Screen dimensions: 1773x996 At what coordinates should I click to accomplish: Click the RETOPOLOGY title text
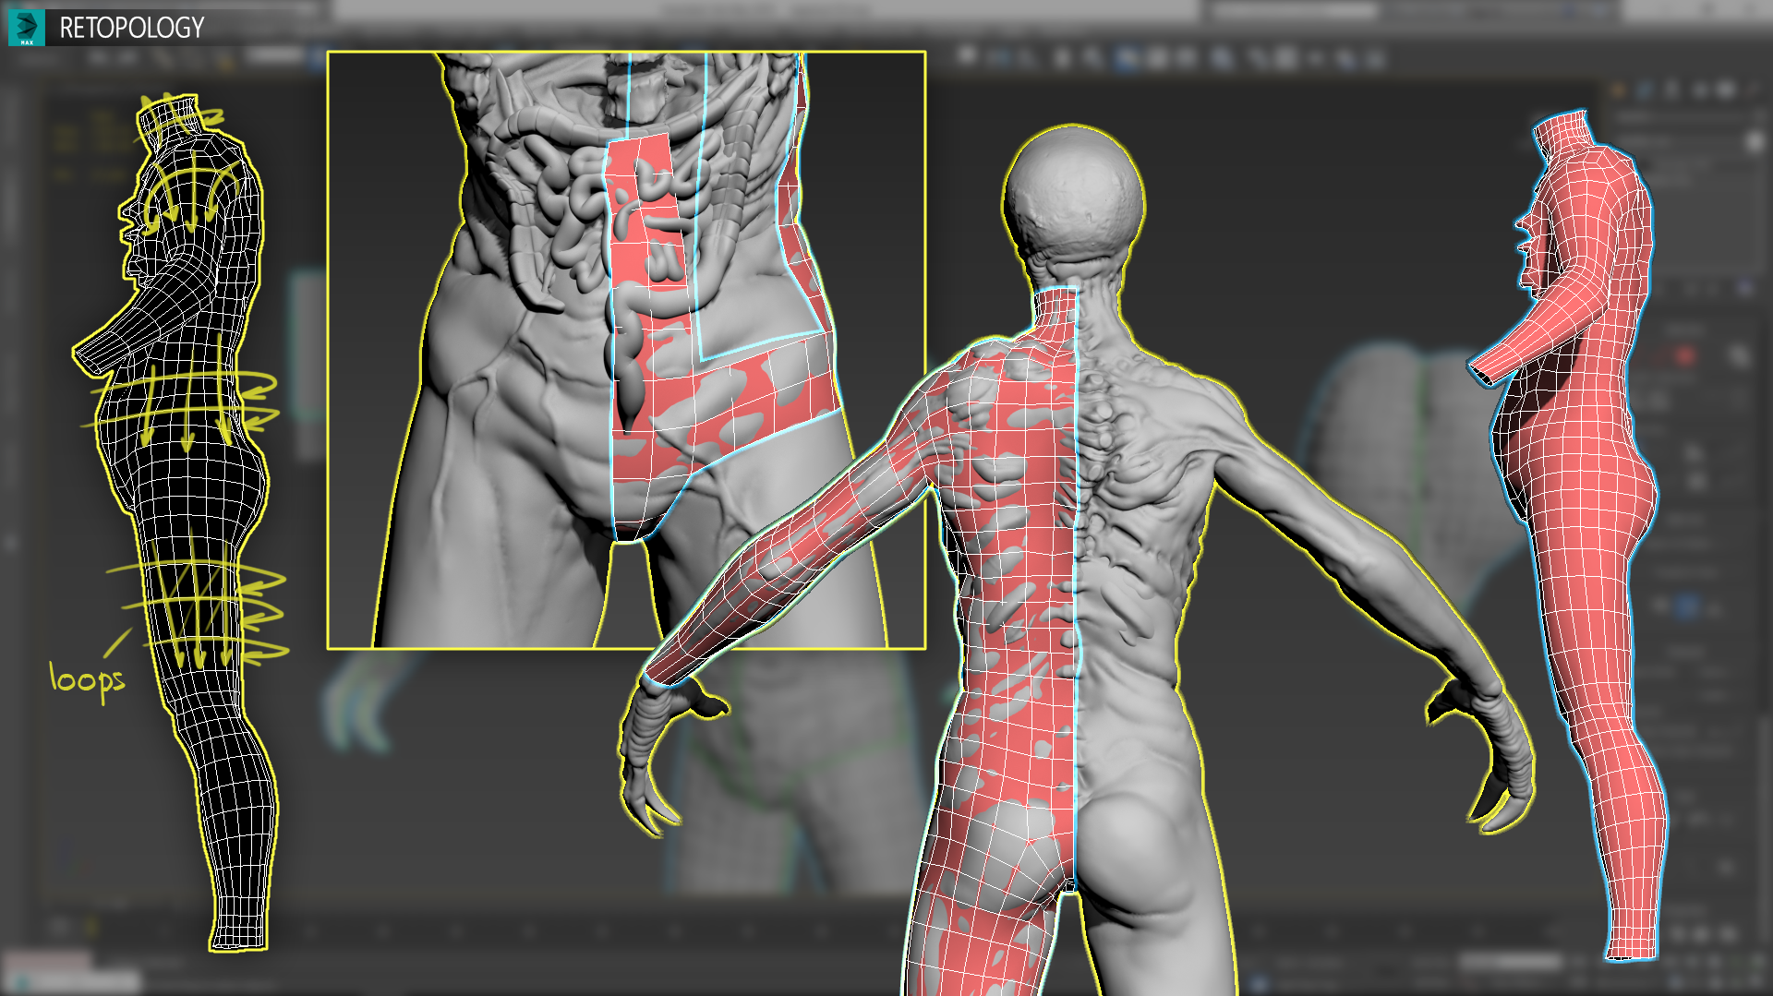point(132,29)
